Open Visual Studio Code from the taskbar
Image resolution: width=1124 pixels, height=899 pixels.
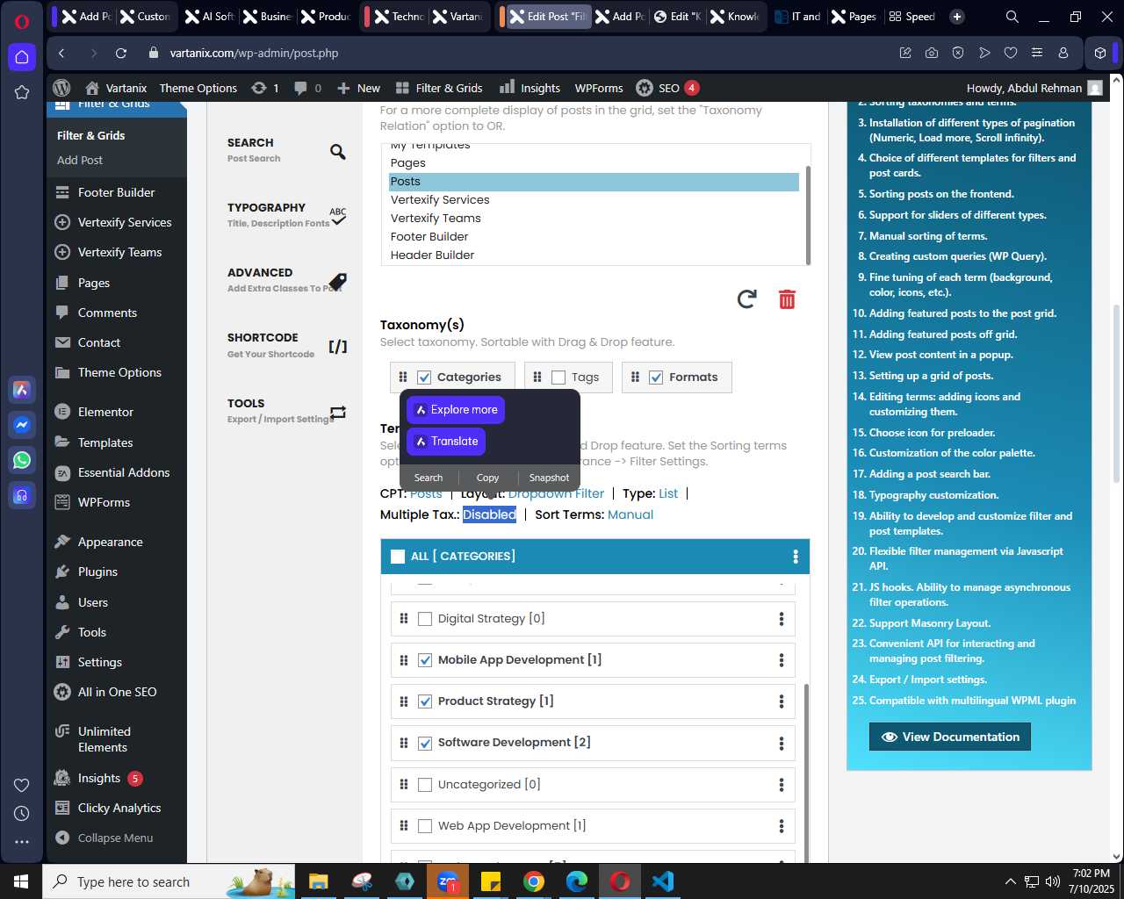(663, 881)
